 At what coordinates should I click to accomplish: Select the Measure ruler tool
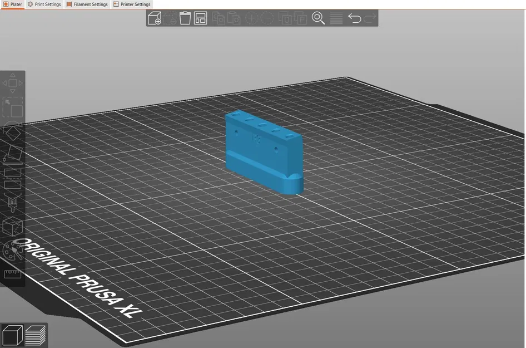click(x=13, y=274)
